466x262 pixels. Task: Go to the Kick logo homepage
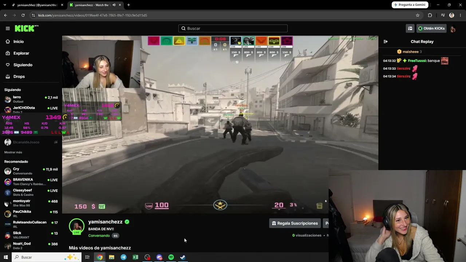(26, 28)
